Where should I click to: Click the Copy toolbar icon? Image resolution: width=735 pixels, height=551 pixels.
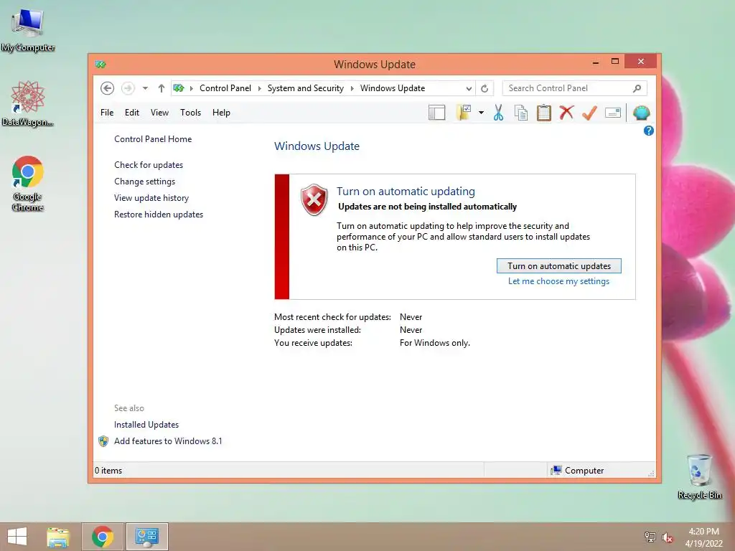pos(521,113)
